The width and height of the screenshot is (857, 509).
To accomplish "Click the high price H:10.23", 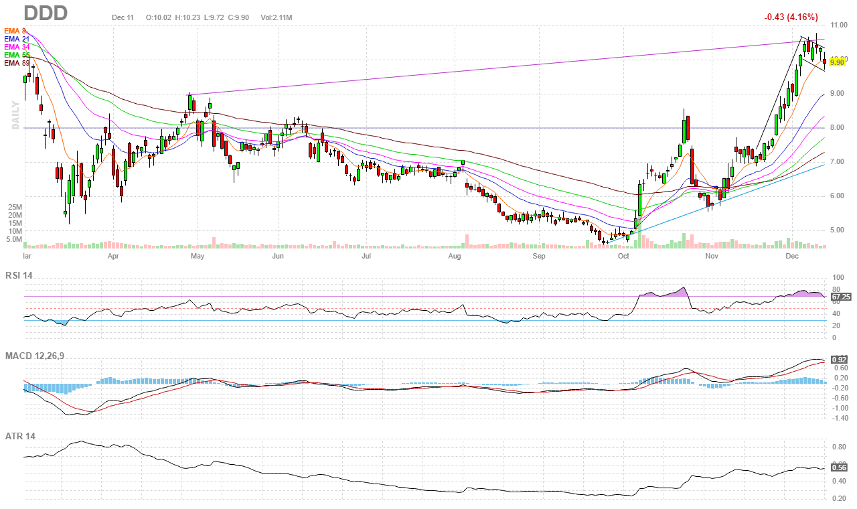I will [x=188, y=17].
